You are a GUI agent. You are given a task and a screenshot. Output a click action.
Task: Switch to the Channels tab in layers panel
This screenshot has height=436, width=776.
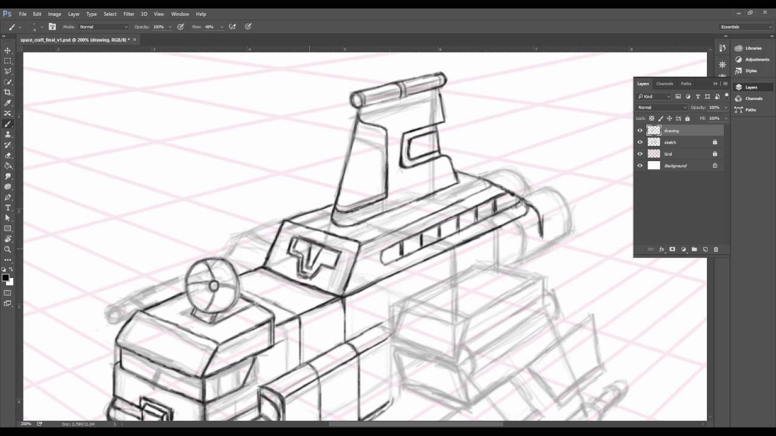pyautogui.click(x=664, y=84)
